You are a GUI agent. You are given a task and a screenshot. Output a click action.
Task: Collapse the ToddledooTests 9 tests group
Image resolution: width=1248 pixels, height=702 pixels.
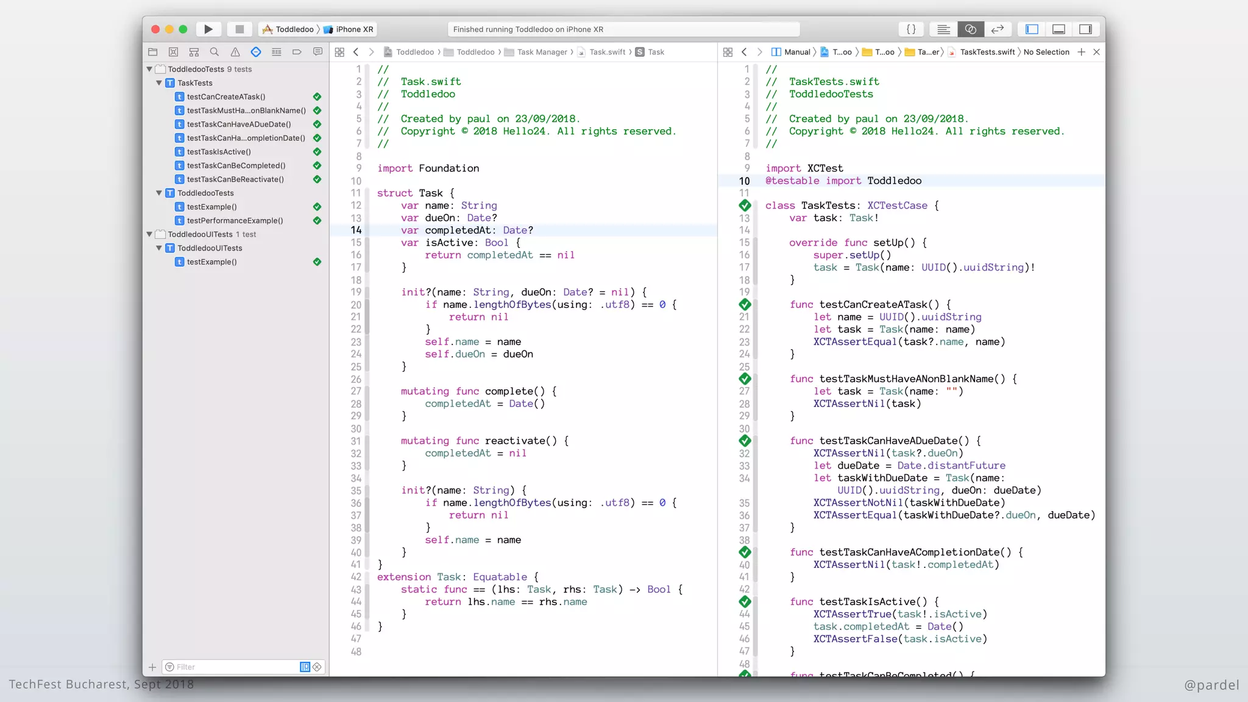pos(149,69)
